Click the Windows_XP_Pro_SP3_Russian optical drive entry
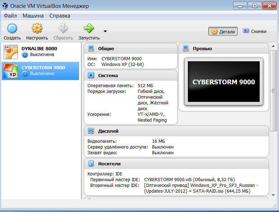 201,188
